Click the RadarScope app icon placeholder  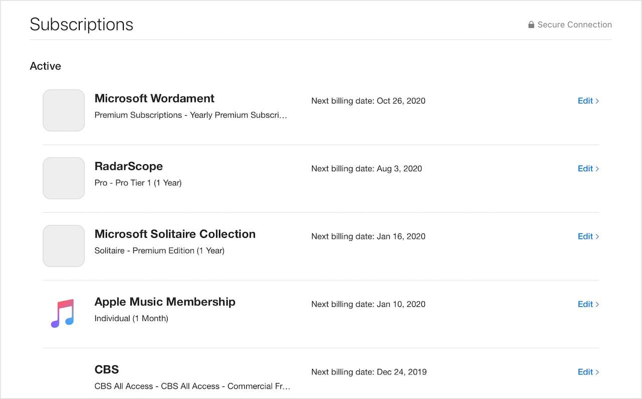[64, 178]
